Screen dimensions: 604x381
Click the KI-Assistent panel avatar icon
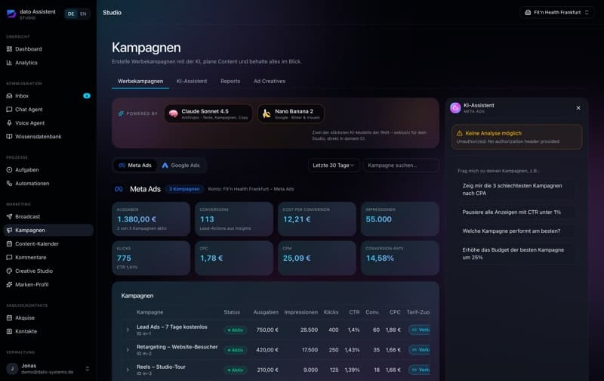pos(455,108)
